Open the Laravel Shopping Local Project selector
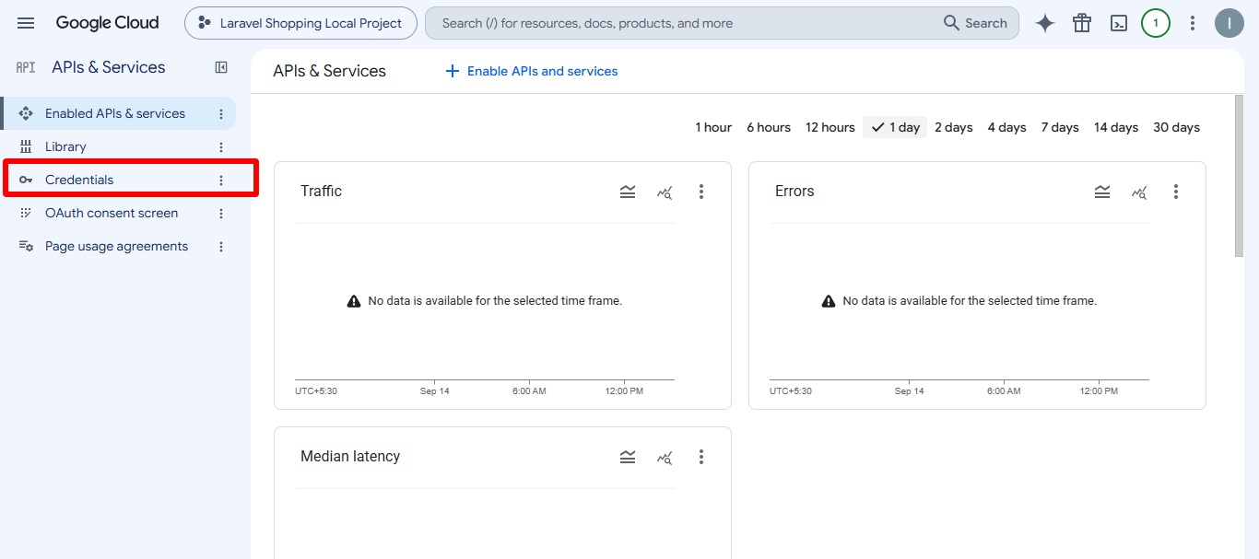Image resolution: width=1259 pixels, height=559 pixels. [300, 23]
